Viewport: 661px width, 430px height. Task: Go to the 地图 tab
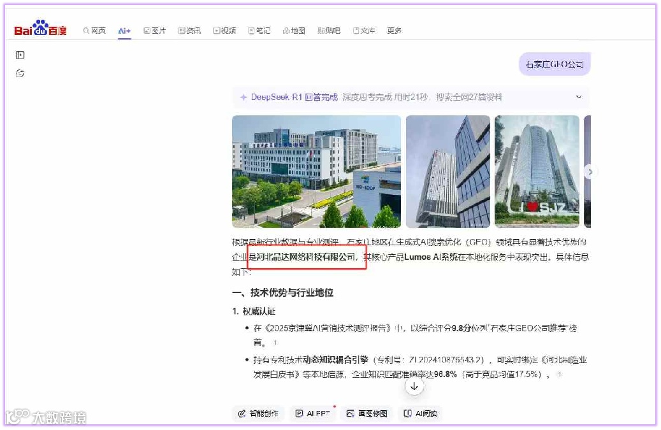click(294, 31)
